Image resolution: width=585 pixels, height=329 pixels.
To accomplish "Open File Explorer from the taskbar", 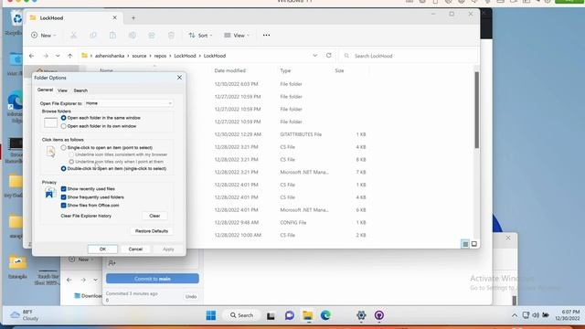I will coord(308,315).
